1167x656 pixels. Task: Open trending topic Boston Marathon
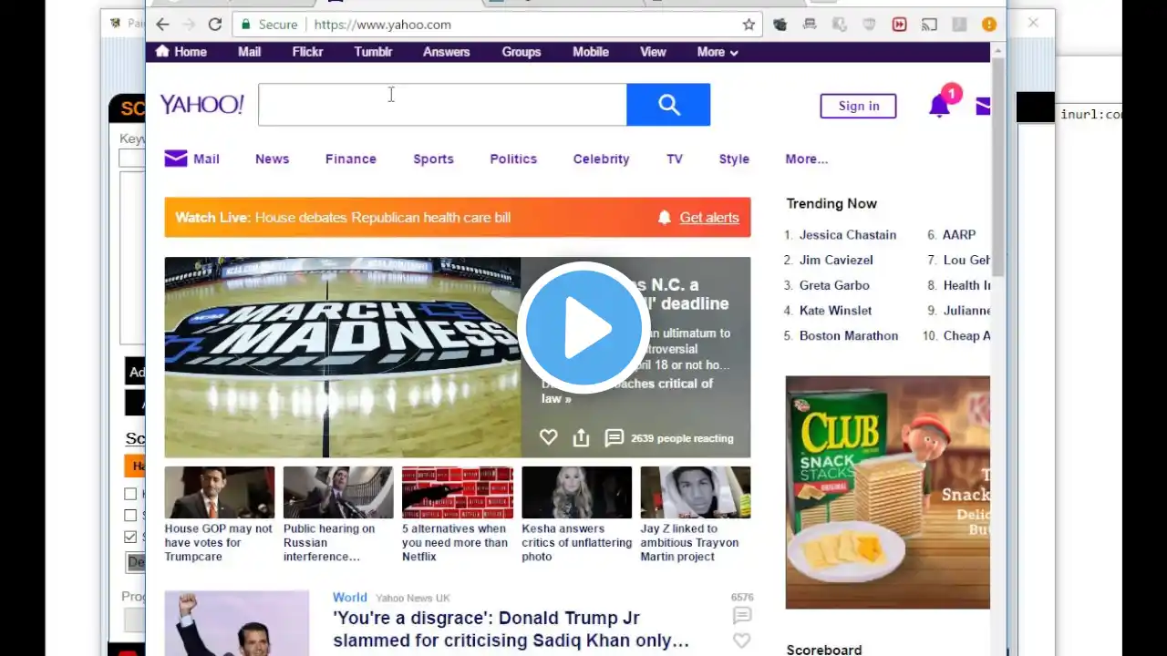coord(849,335)
